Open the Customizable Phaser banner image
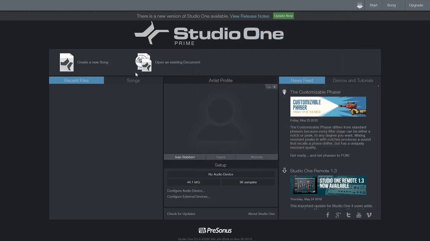The height and width of the screenshot is (241, 430). (328, 107)
